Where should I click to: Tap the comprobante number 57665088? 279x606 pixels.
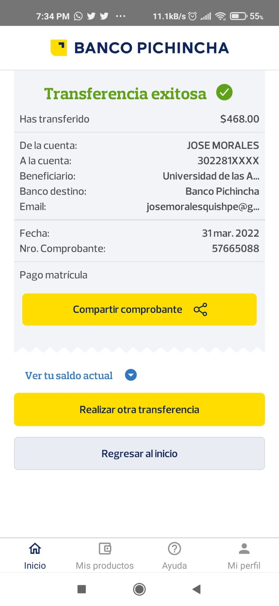pos(235,248)
